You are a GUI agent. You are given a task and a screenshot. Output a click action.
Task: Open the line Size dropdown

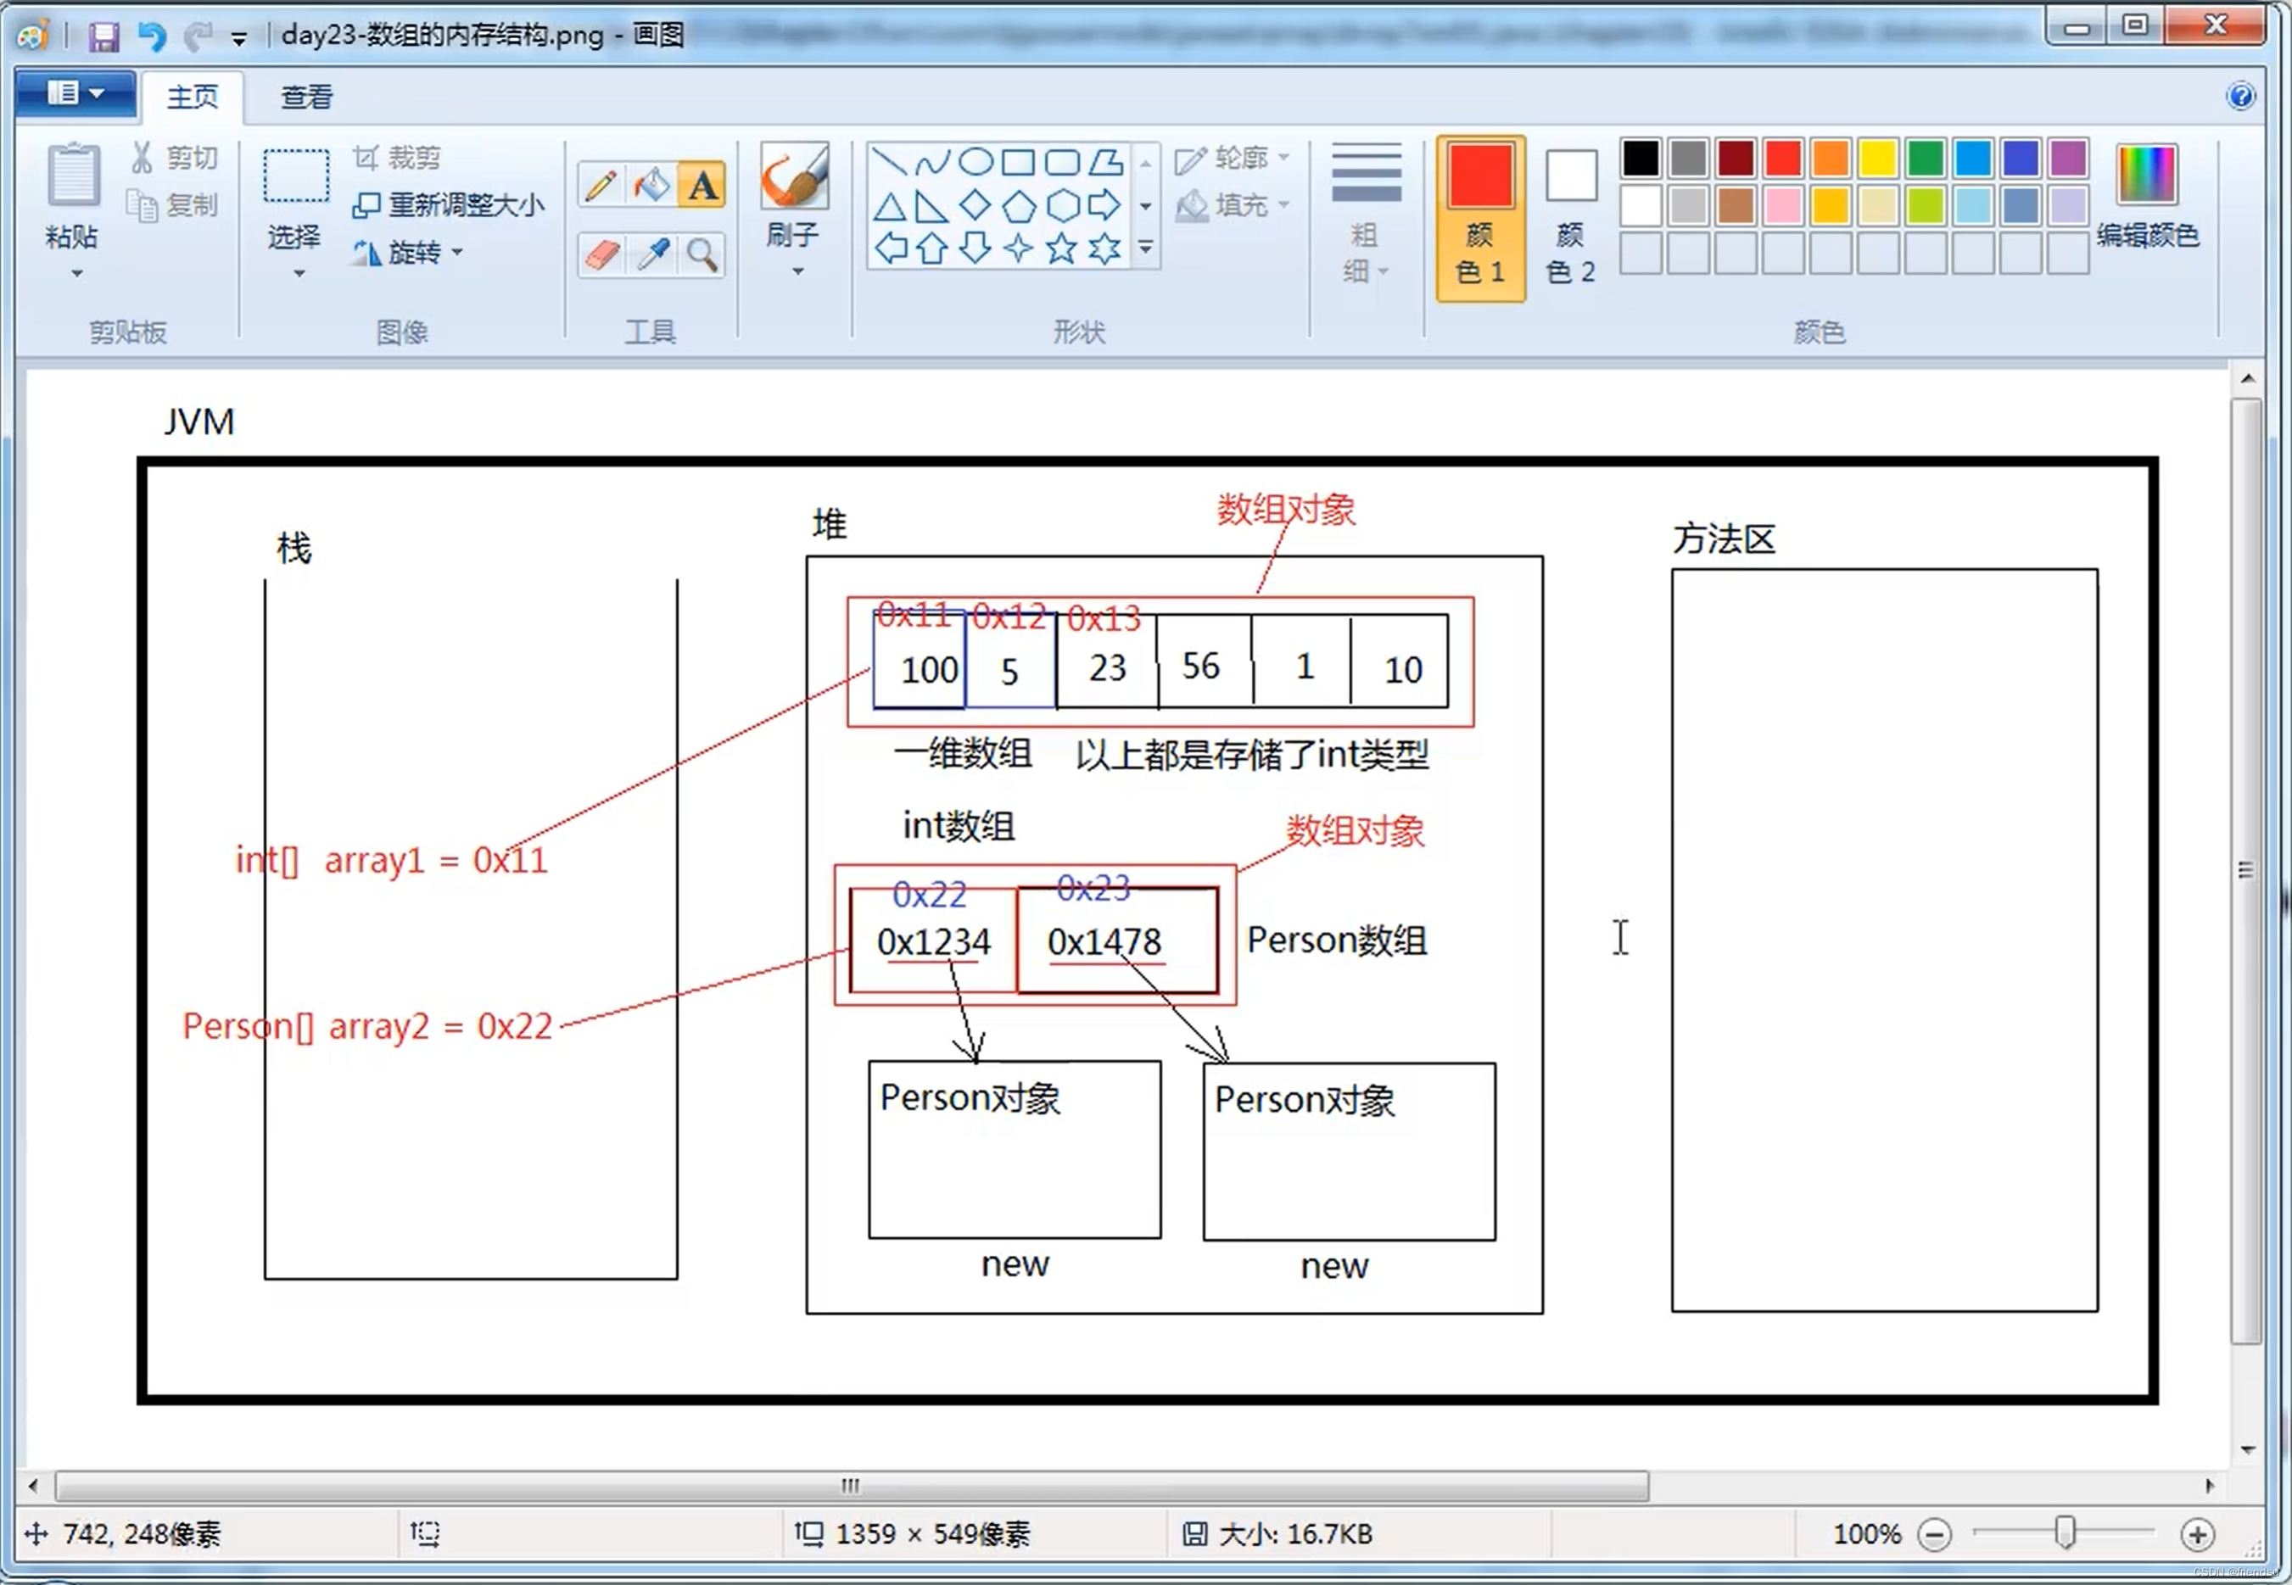click(x=1367, y=214)
